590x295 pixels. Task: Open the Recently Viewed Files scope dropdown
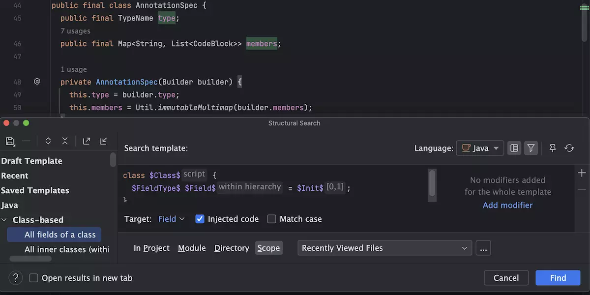coord(384,248)
